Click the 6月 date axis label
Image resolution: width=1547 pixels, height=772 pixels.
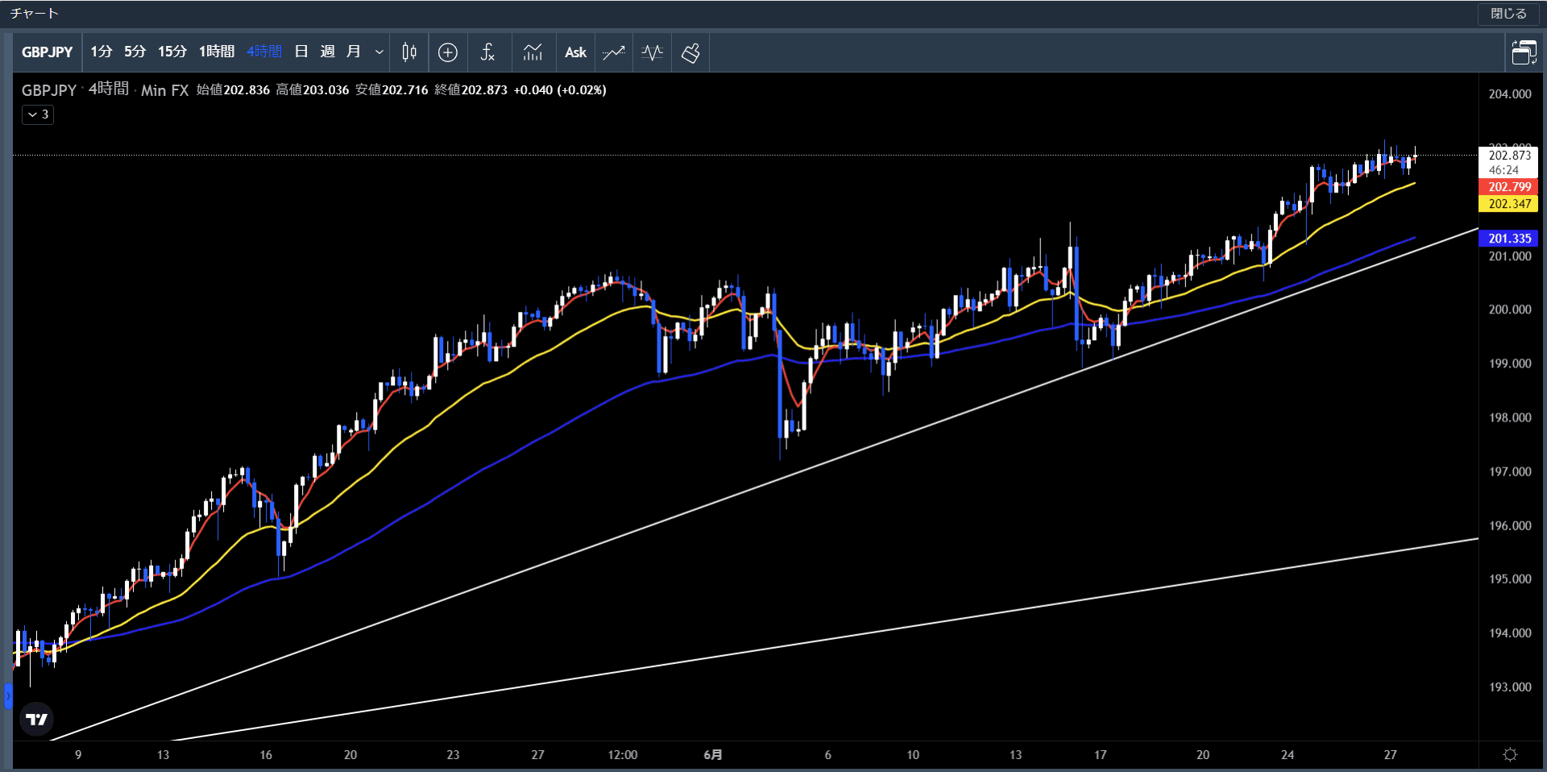pyautogui.click(x=713, y=755)
